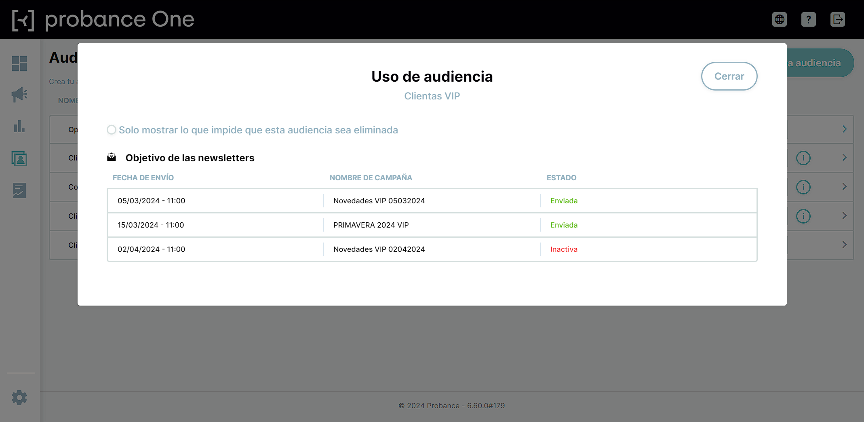Open the help question mark icon
Screen dimensions: 864x422
coord(808,19)
